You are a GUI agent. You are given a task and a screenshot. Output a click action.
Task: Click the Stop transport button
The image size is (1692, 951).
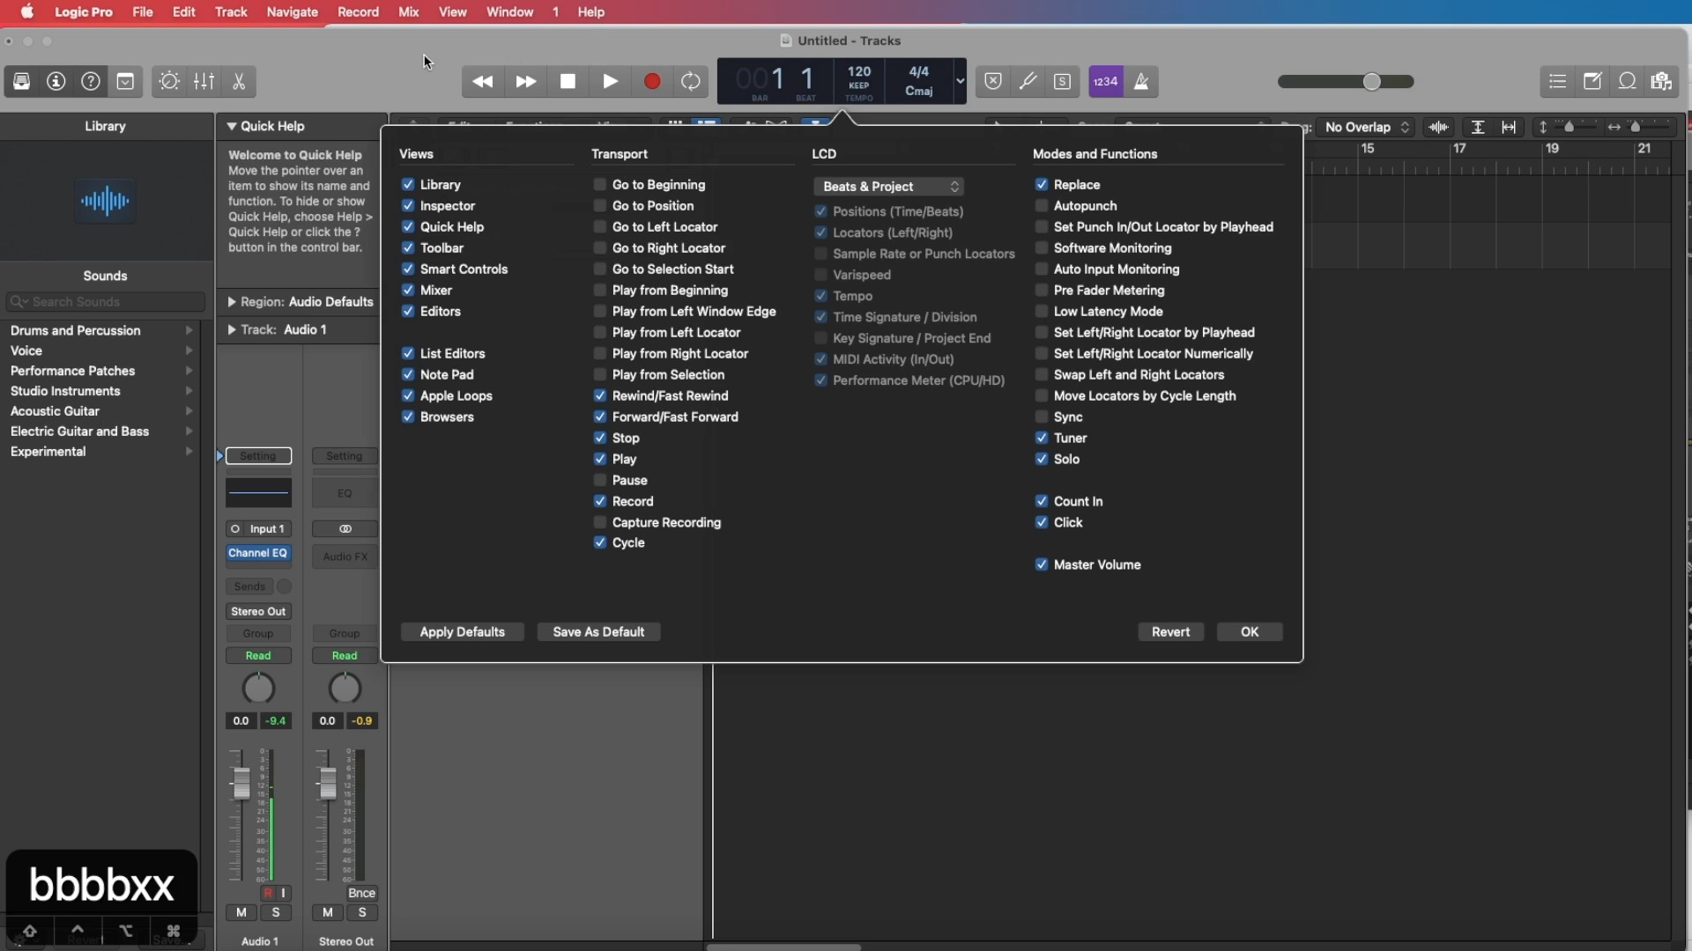coord(568,82)
